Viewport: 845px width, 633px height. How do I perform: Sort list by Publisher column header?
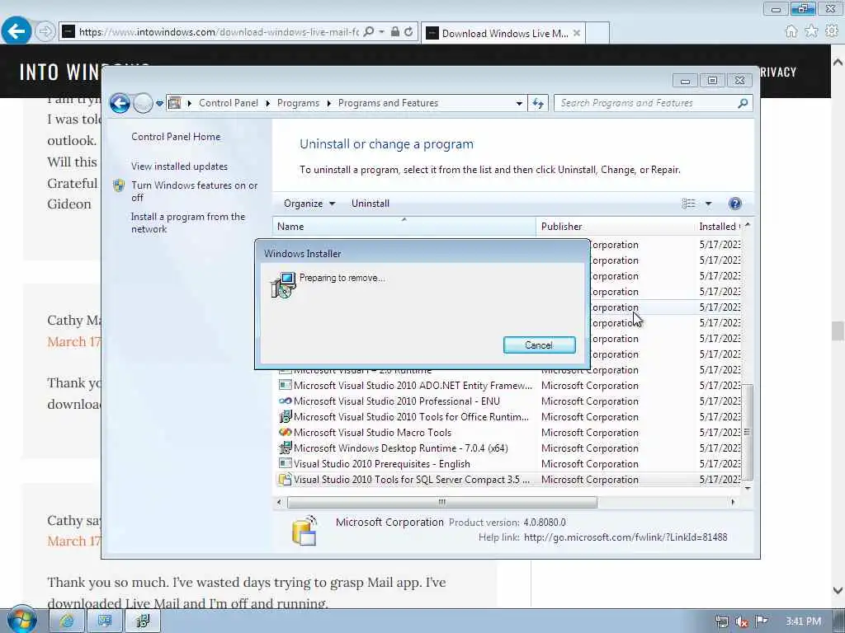pyautogui.click(x=616, y=226)
